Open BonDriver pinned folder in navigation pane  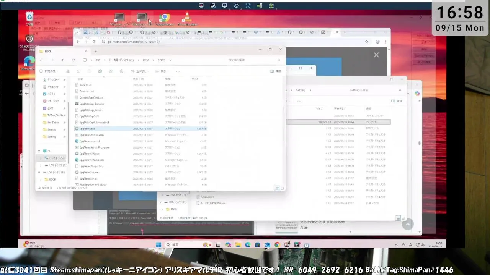coord(53,123)
